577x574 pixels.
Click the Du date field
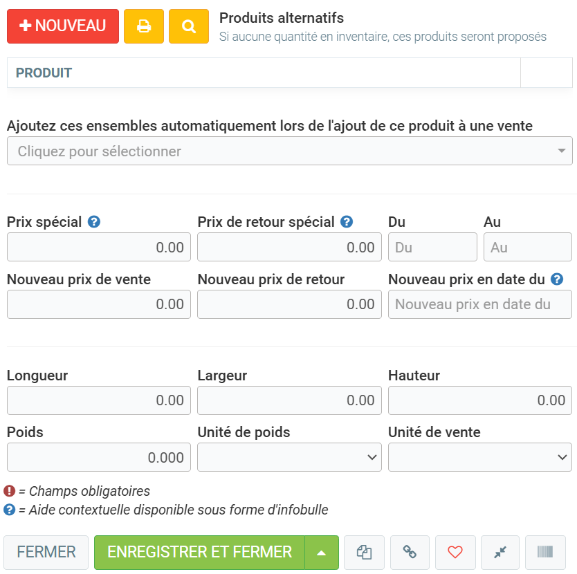(x=432, y=247)
